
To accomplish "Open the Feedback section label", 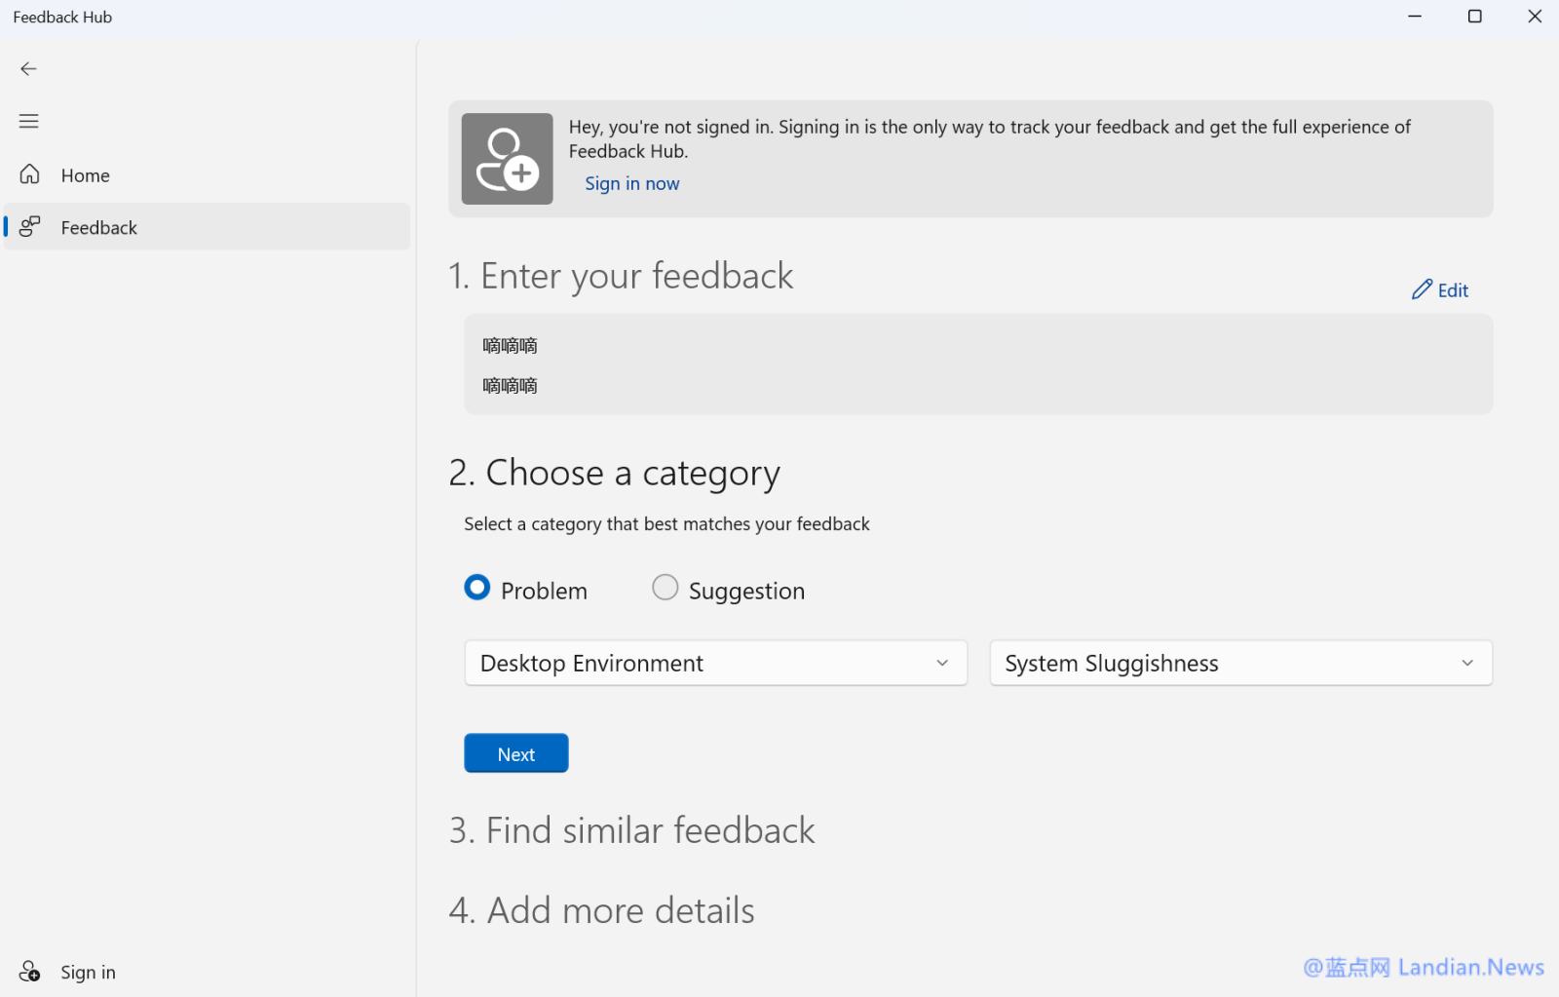I will (x=99, y=228).
